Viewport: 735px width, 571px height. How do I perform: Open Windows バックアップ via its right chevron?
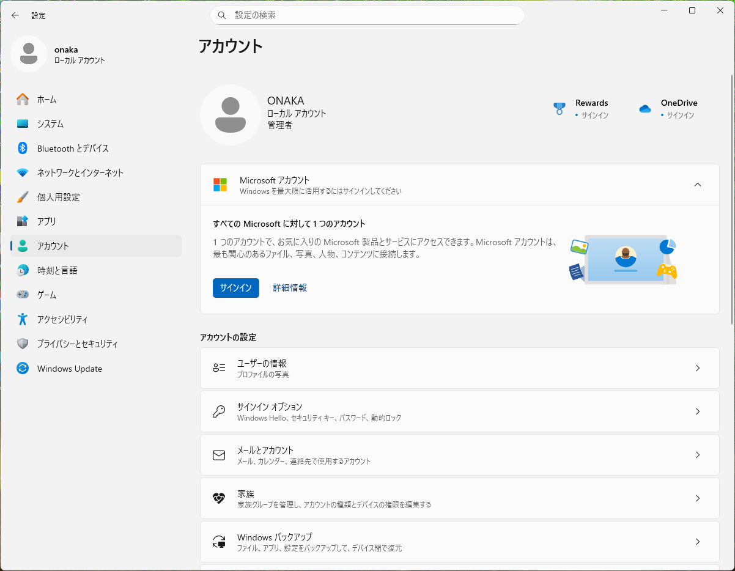pos(698,542)
